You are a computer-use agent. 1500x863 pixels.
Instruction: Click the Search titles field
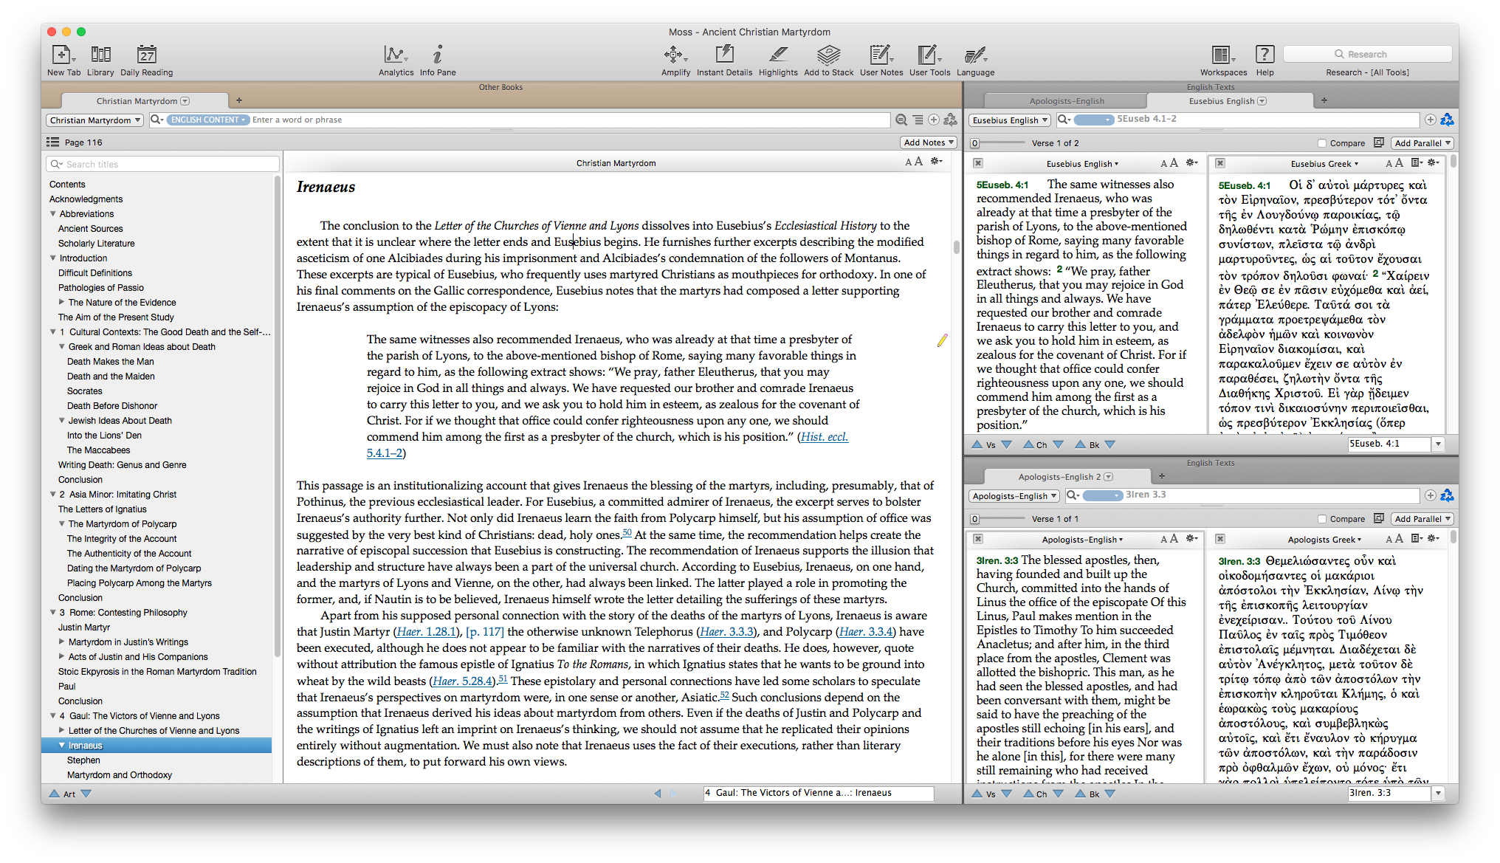163,164
